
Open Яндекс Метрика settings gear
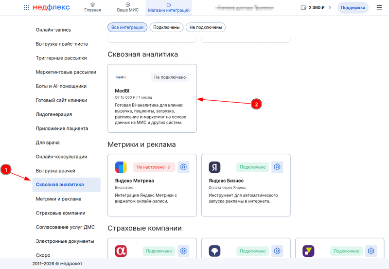tap(183, 167)
